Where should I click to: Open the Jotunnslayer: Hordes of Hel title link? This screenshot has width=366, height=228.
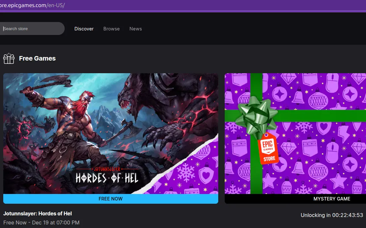tap(38, 213)
